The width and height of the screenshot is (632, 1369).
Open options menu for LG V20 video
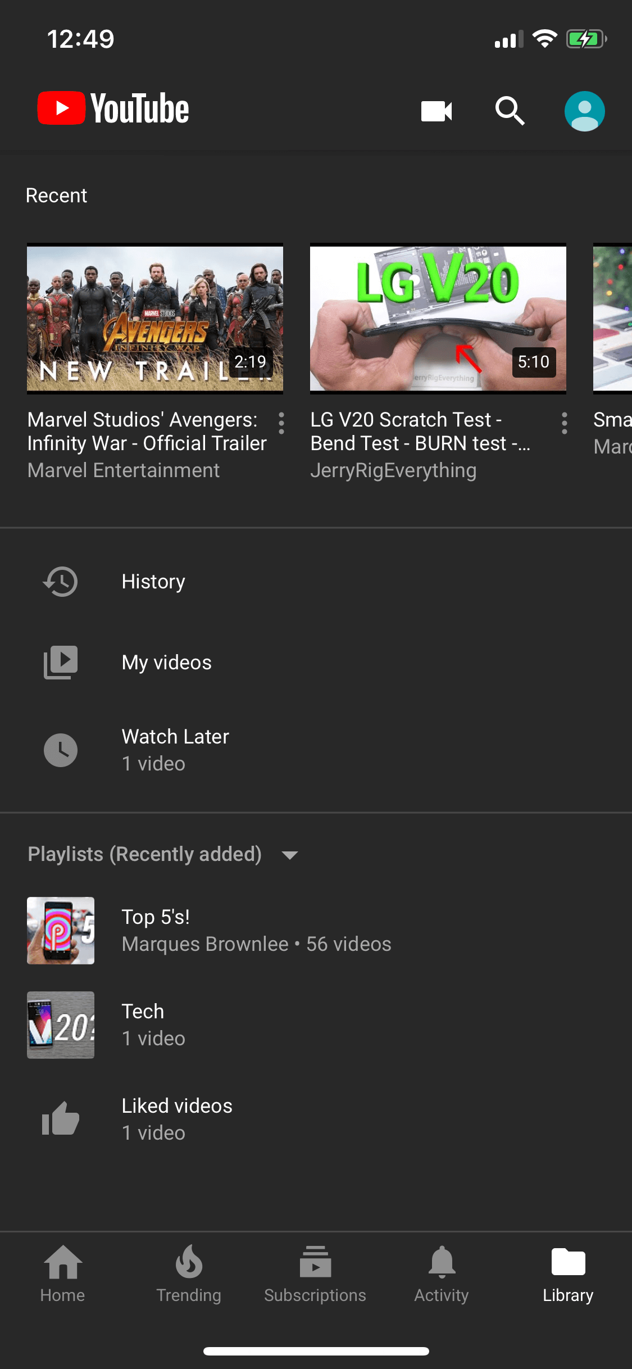click(565, 423)
